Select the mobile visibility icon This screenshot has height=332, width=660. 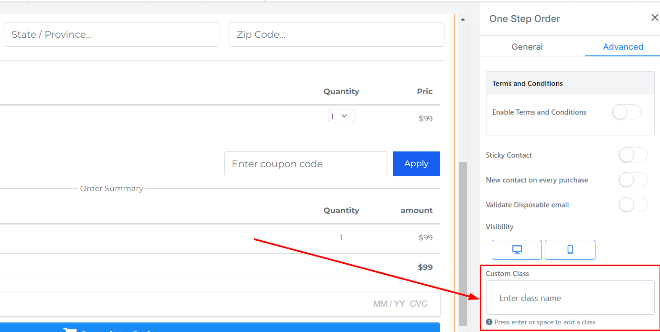coord(570,249)
